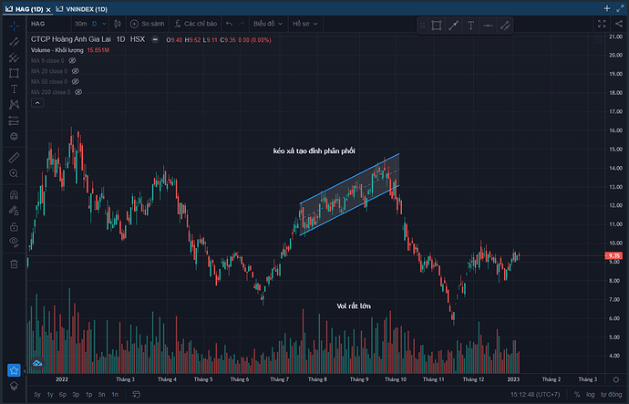Collapse the indicator legend list
Image resolution: width=629 pixels, height=404 pixels.
[x=37, y=103]
